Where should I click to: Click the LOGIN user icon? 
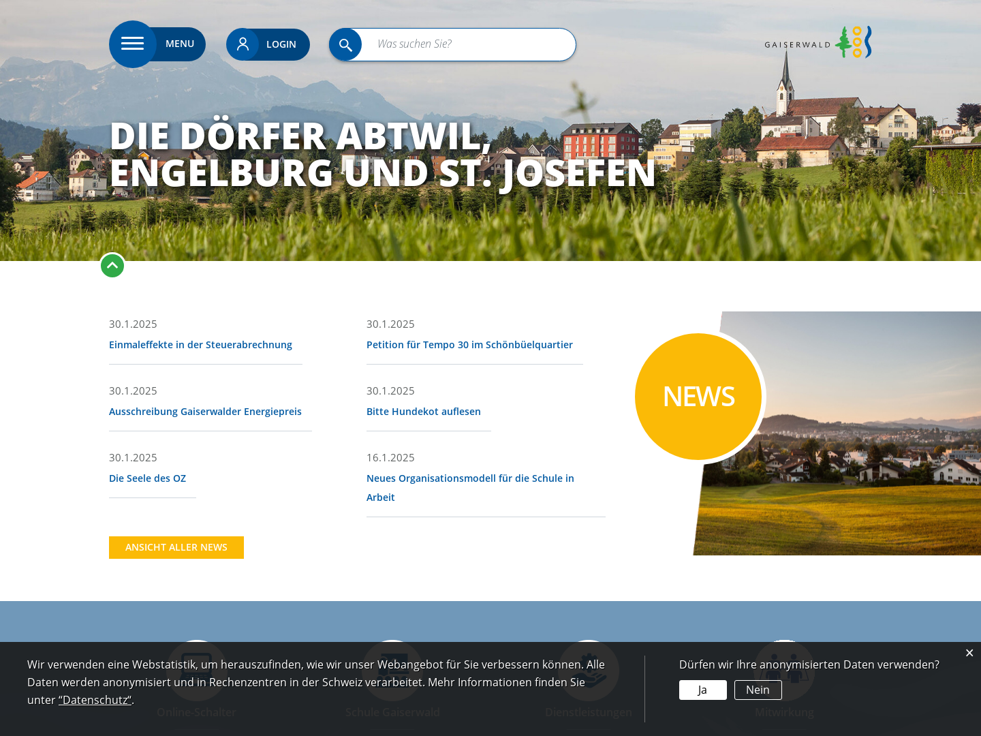[243, 44]
